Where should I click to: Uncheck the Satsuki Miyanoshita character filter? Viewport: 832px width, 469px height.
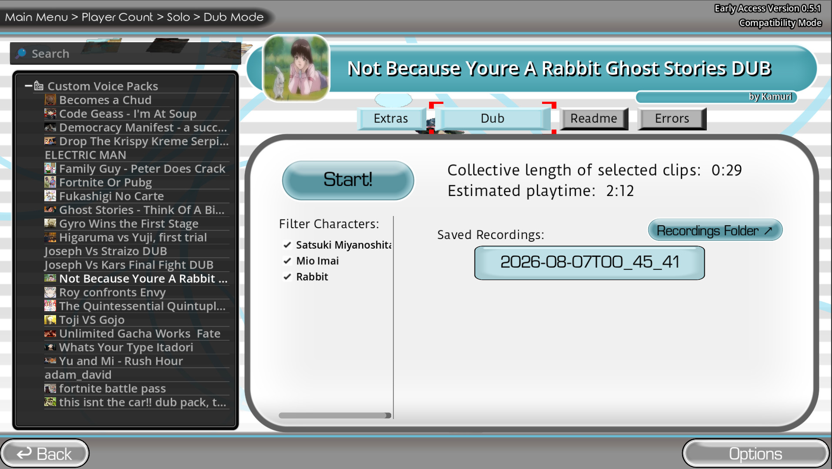click(x=287, y=245)
